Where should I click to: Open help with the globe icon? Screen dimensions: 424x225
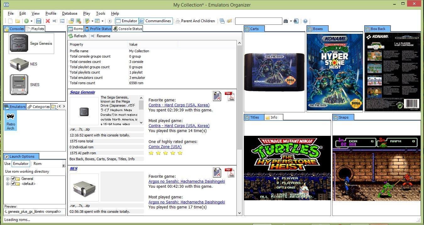pyautogui.click(x=305, y=21)
